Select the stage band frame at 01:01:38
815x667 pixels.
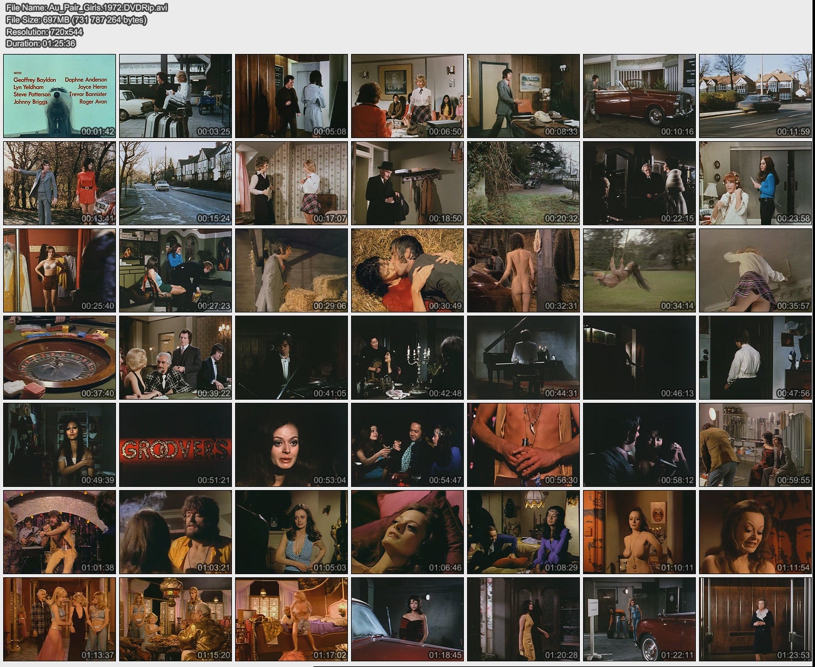pyautogui.click(x=60, y=532)
